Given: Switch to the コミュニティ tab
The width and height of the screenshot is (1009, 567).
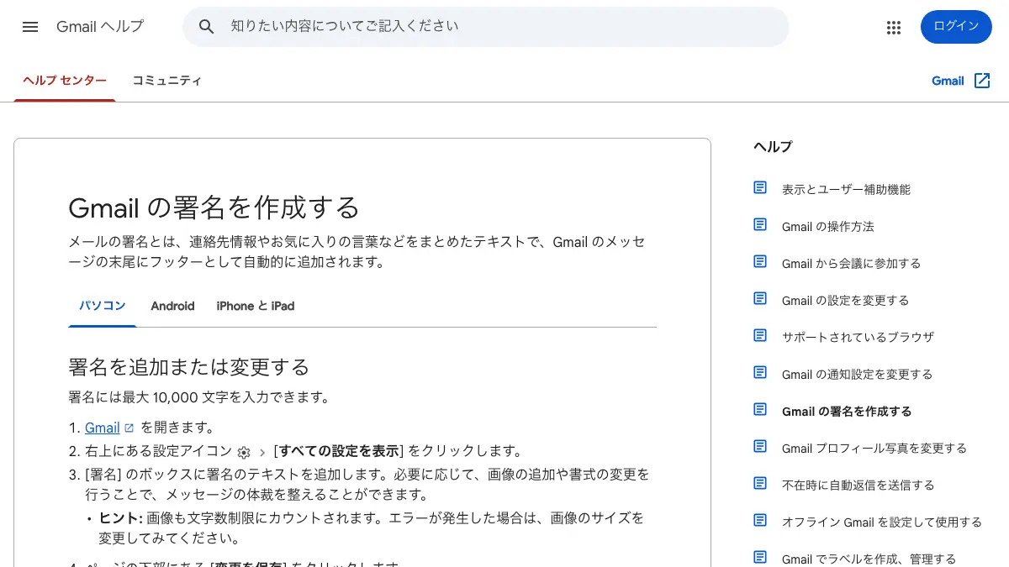Looking at the screenshot, I should click(x=166, y=81).
